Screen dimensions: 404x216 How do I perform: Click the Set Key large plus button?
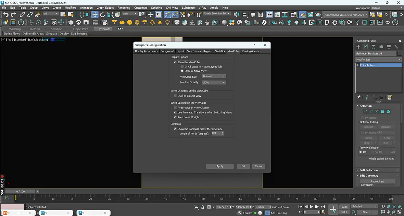coord(333,209)
